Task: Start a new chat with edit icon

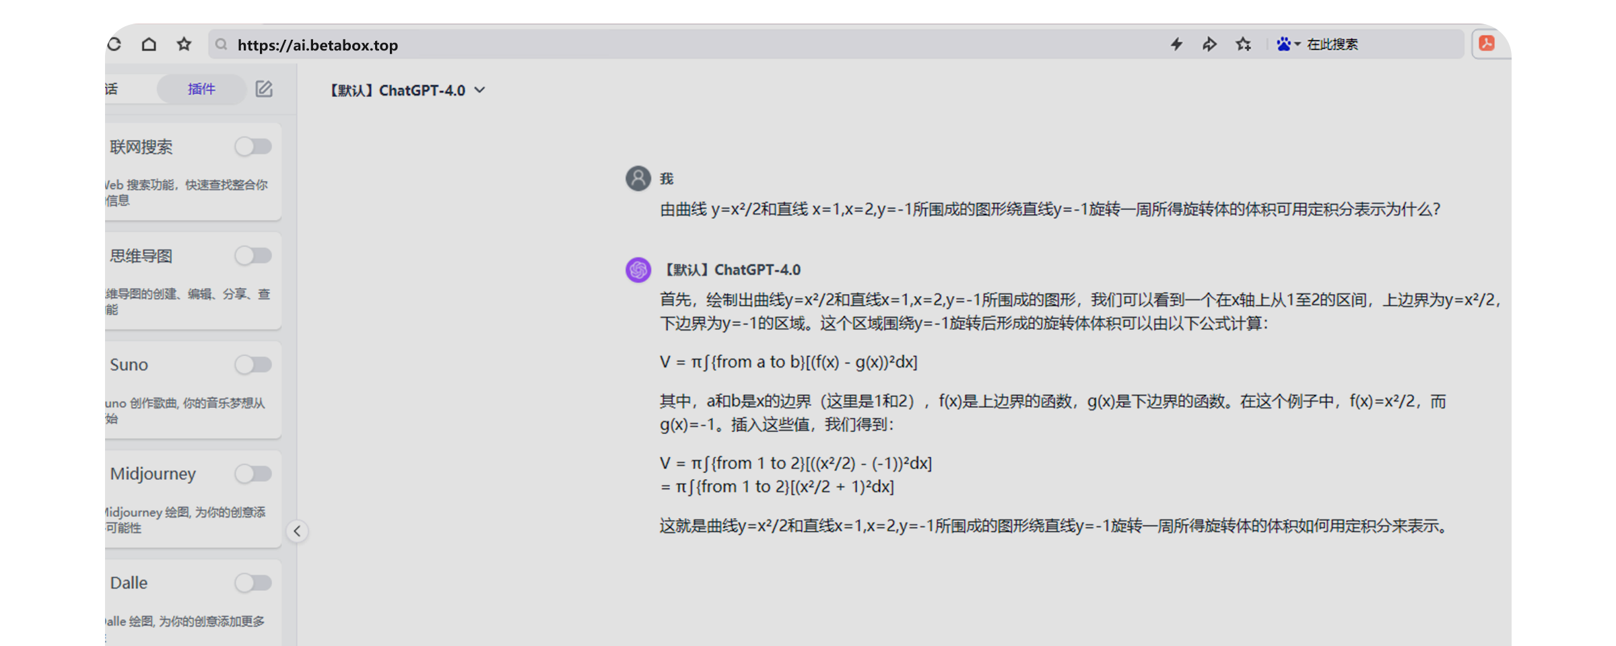Action: click(x=264, y=89)
